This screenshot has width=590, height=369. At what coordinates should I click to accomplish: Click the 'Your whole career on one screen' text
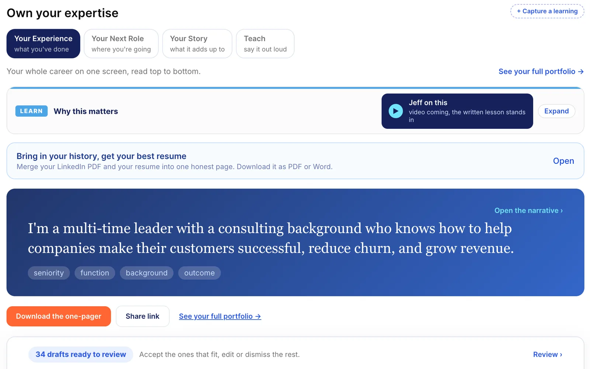pos(104,72)
